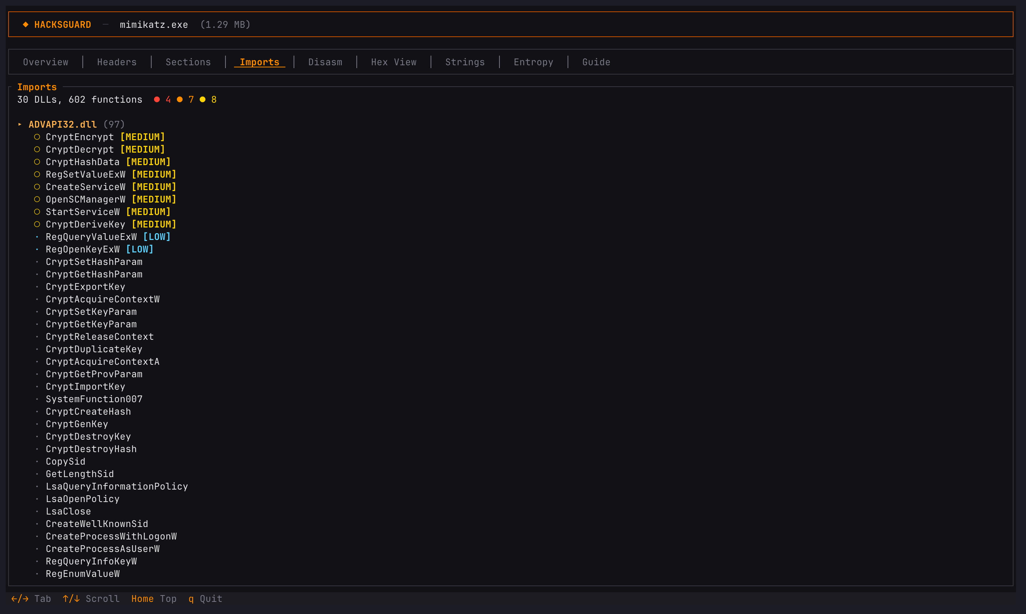Click the CryptDestroyKey function

(x=88, y=436)
